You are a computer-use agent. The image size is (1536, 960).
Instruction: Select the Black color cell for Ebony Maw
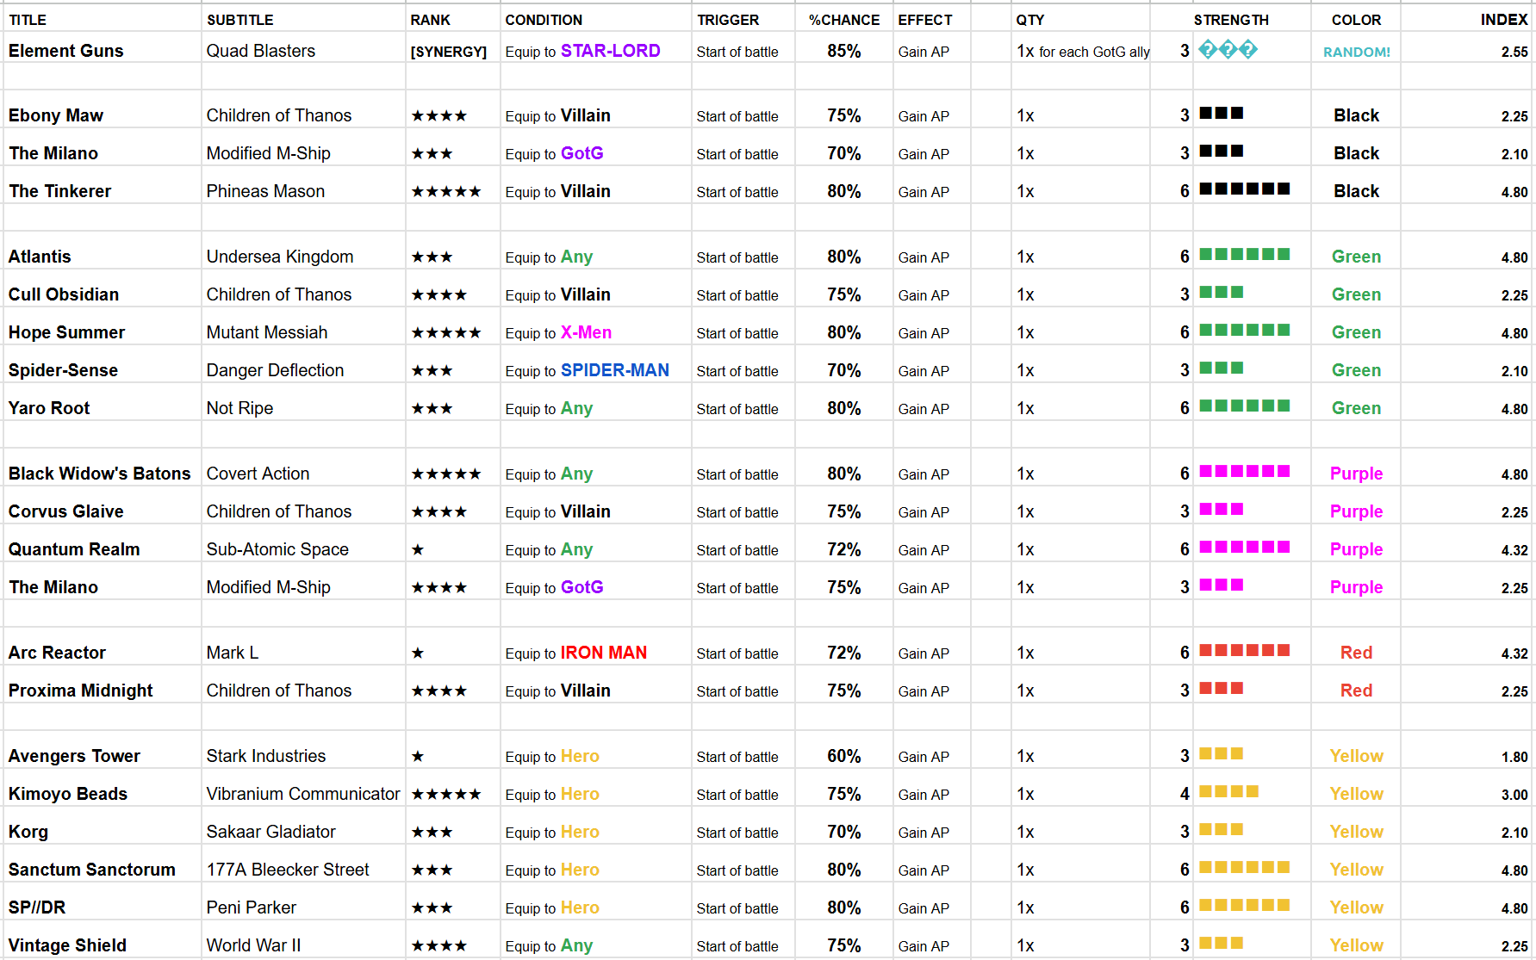(x=1356, y=115)
